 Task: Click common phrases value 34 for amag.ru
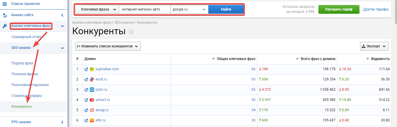253,110
